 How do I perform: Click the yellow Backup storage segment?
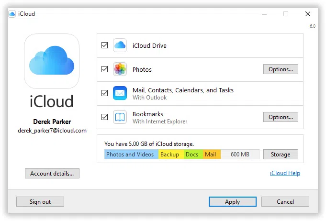pyautogui.click(x=171, y=155)
